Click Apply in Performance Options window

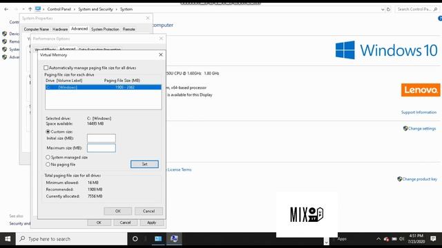coord(152,223)
